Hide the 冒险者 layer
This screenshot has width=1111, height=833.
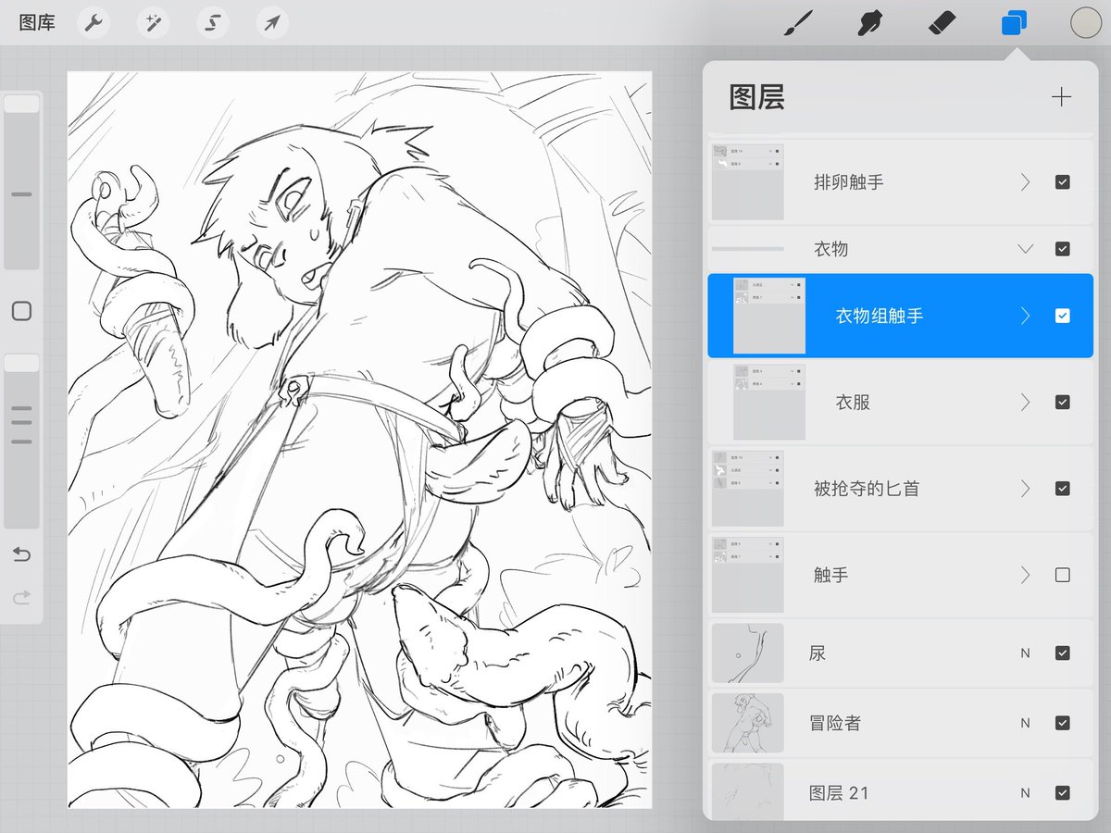[x=1063, y=723]
